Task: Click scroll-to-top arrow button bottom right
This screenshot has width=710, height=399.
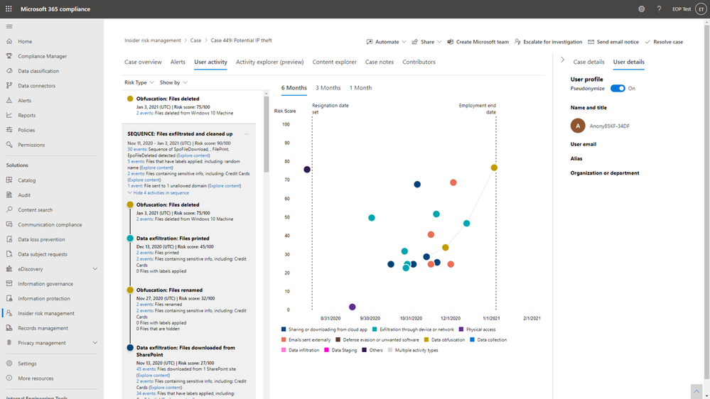Action: (696, 392)
